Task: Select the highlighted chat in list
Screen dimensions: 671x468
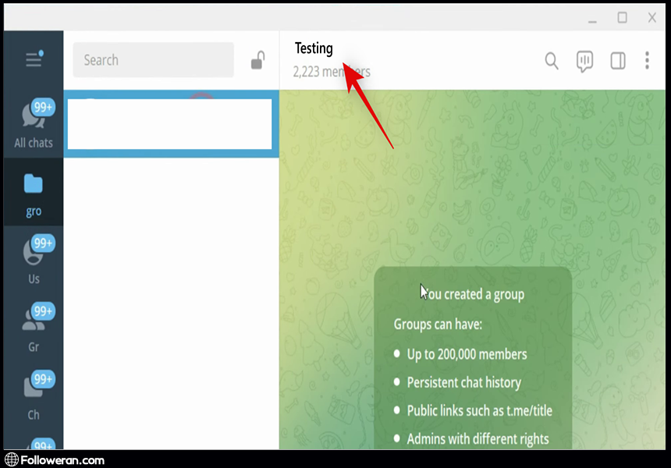Action: click(x=170, y=124)
